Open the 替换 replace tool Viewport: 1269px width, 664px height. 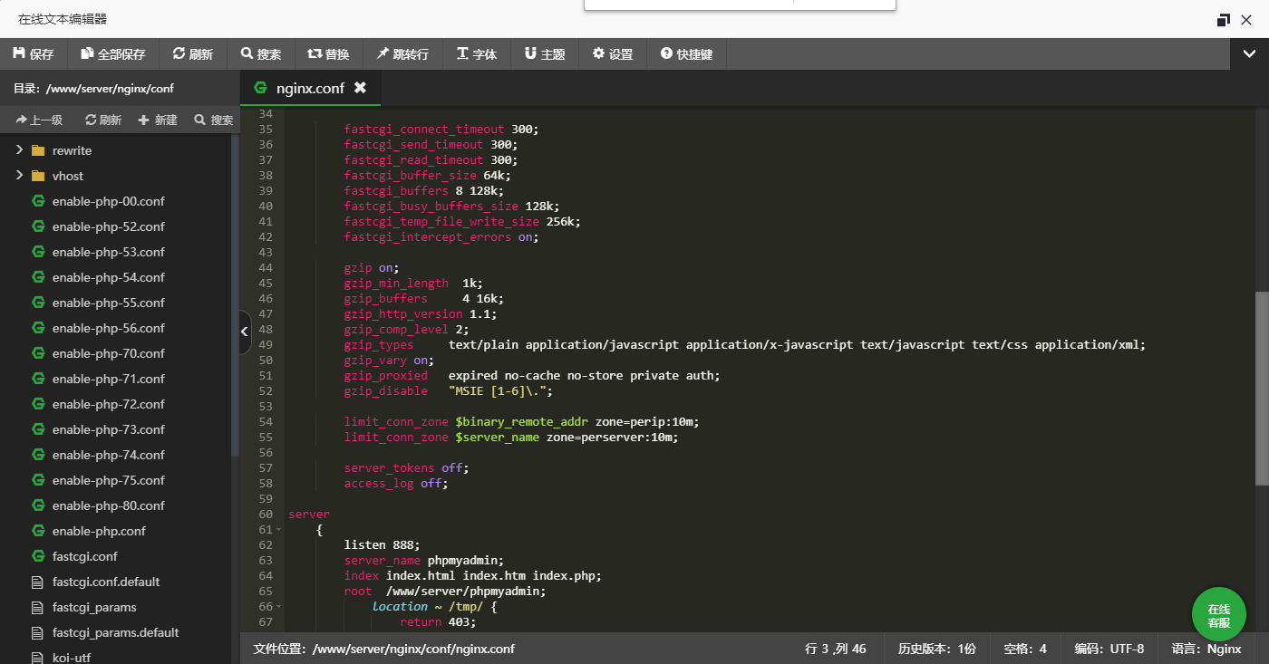click(329, 54)
